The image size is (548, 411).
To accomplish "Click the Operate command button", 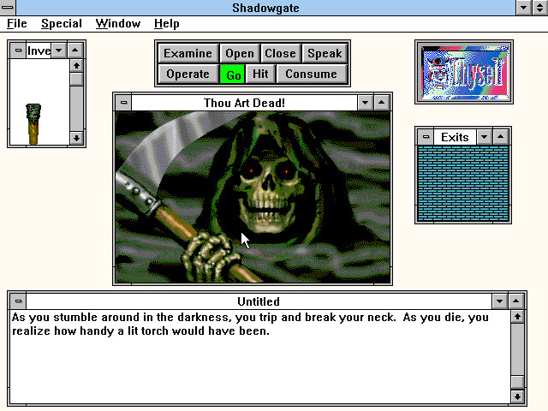I will [x=188, y=74].
